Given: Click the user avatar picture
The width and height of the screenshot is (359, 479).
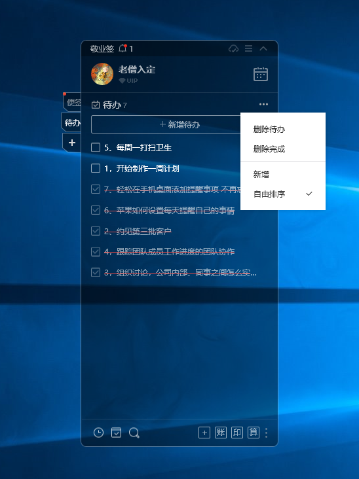Looking at the screenshot, I should click(102, 74).
